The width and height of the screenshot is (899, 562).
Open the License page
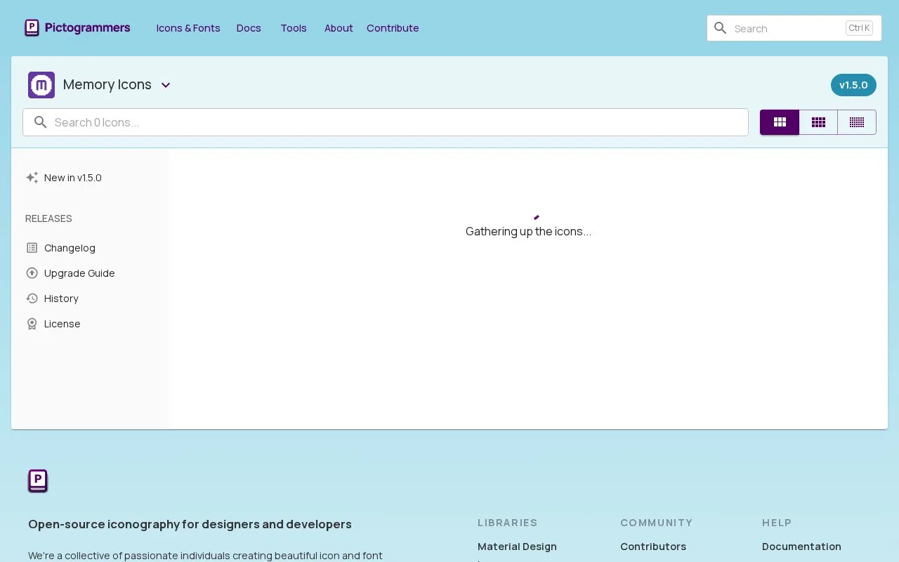(63, 324)
